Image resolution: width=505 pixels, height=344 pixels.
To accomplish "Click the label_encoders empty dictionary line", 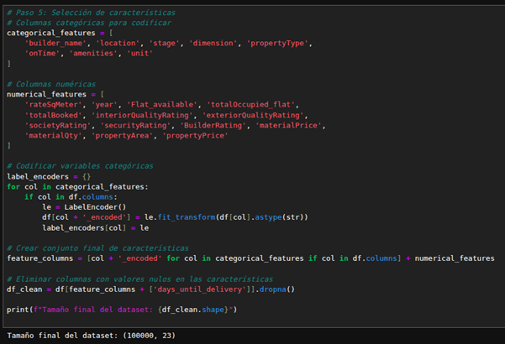I will pos(49,176).
